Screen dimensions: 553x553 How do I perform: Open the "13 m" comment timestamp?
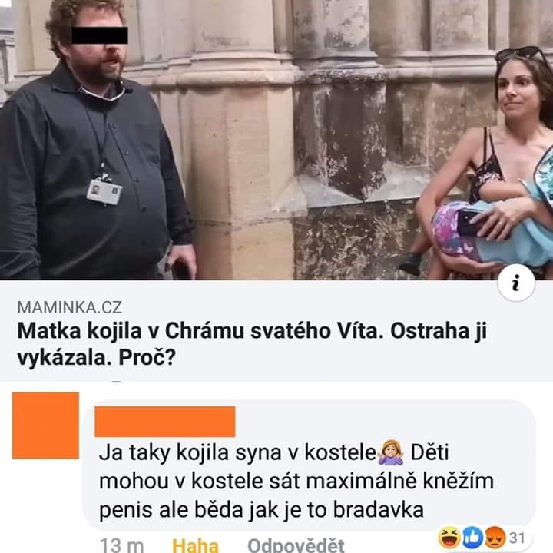coord(121,545)
